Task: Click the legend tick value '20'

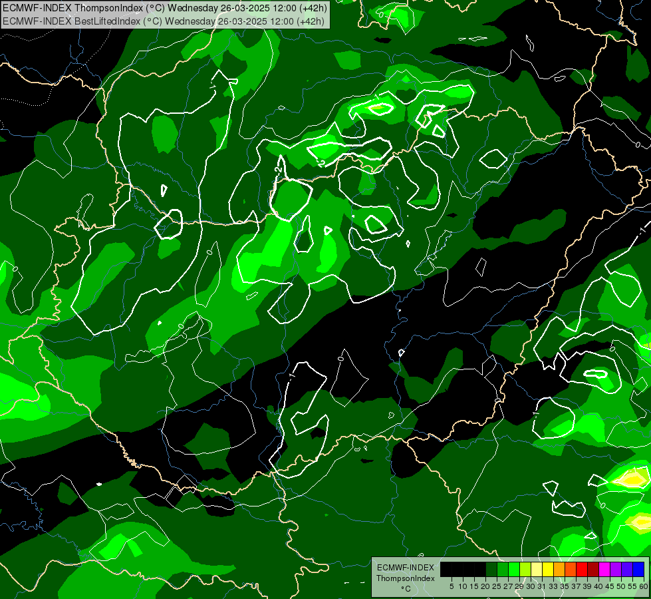Action: click(x=485, y=586)
